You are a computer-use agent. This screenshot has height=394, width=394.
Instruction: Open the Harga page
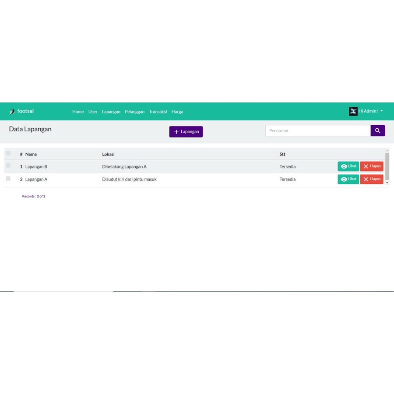click(177, 112)
